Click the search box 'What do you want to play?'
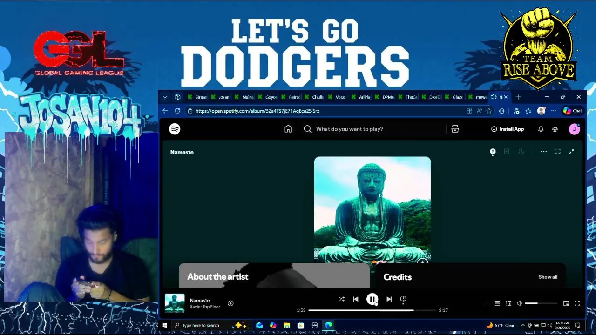 pos(372,129)
